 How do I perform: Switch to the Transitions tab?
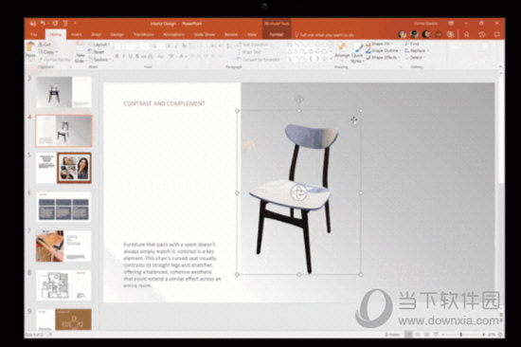click(x=144, y=34)
